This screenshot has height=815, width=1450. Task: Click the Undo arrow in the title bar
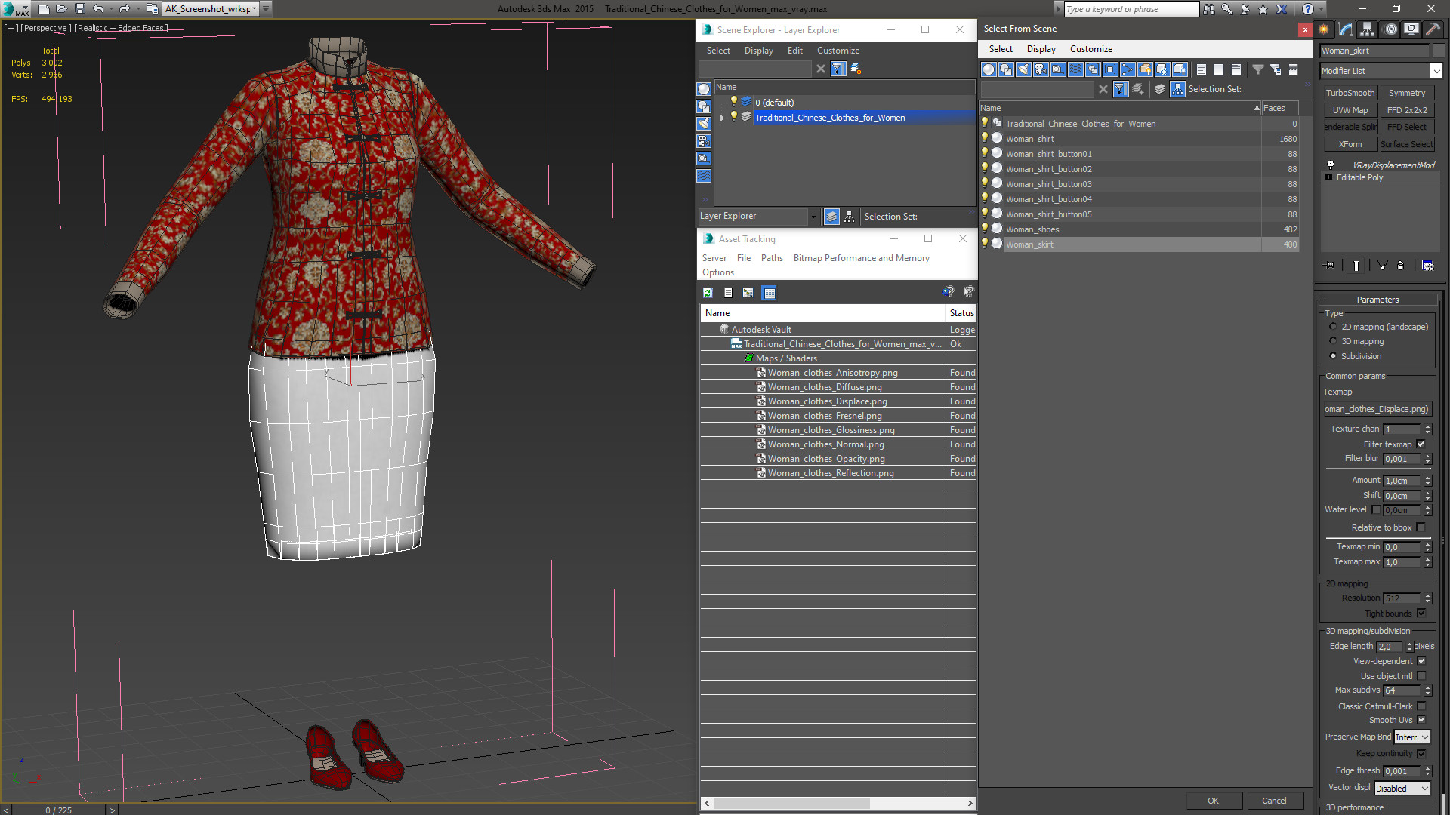(x=98, y=9)
